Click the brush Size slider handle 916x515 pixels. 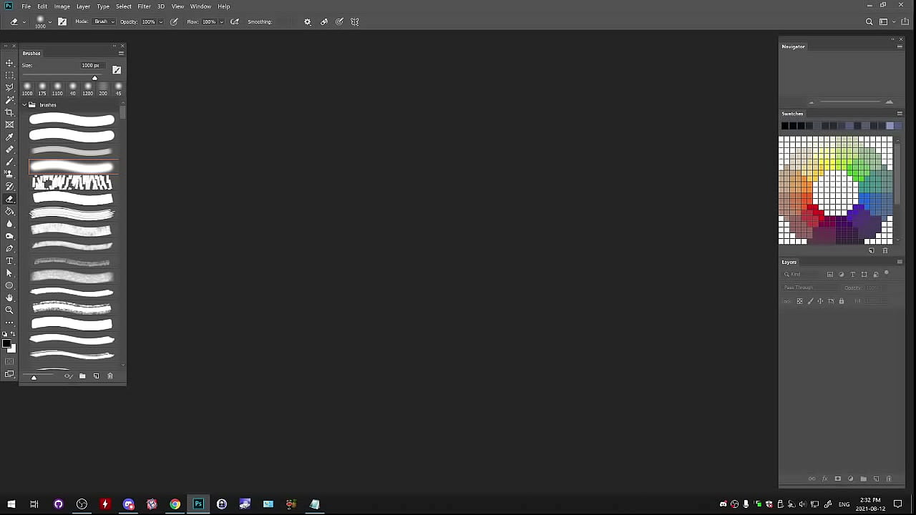[x=94, y=78]
